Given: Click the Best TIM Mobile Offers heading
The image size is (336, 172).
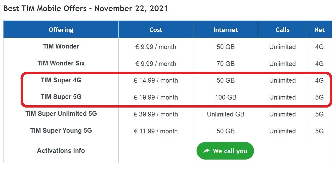Looking at the screenshot, I should pyautogui.click(x=86, y=9).
